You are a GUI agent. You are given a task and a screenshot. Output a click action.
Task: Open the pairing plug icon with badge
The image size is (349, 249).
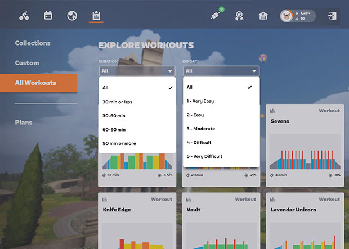pyautogui.click(x=216, y=16)
